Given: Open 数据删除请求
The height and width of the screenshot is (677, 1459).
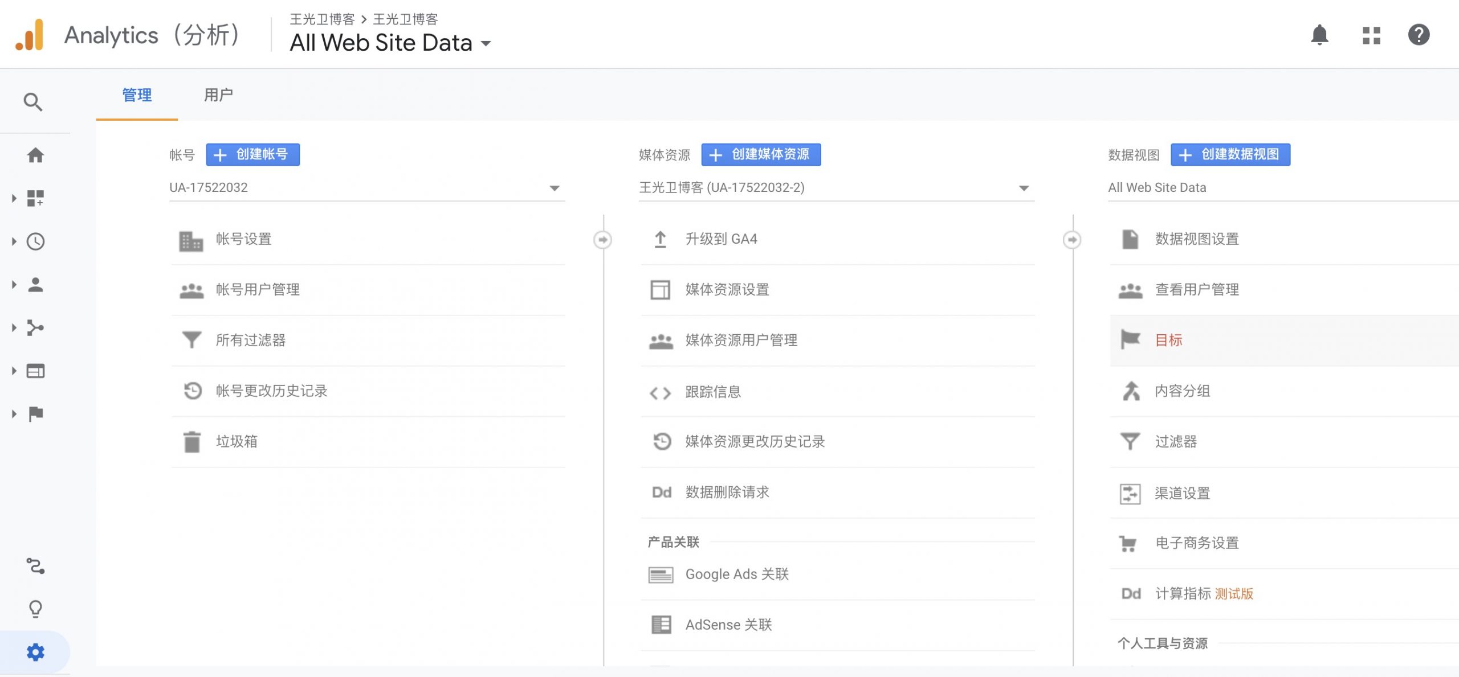Looking at the screenshot, I should tap(837, 492).
